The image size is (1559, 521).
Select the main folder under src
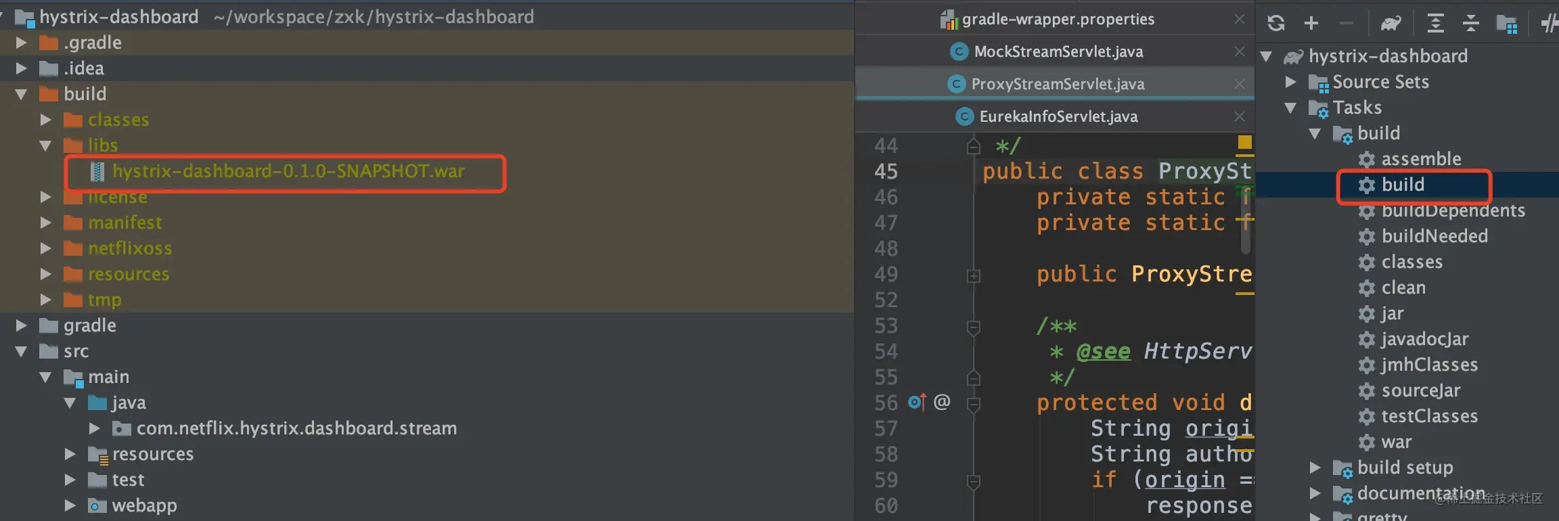pyautogui.click(x=108, y=377)
